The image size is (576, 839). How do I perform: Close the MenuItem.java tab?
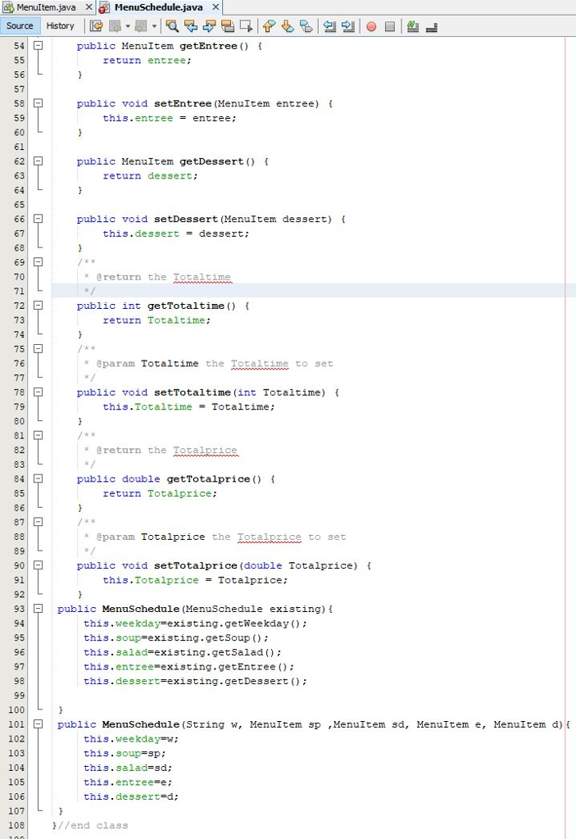[x=88, y=7]
